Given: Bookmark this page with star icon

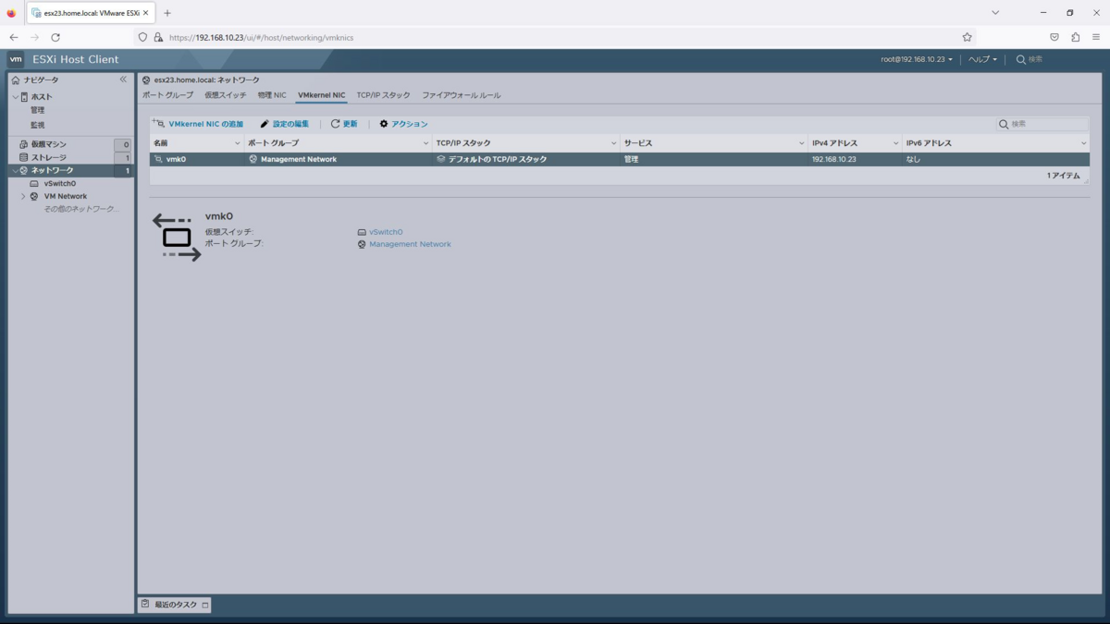Looking at the screenshot, I should [968, 37].
